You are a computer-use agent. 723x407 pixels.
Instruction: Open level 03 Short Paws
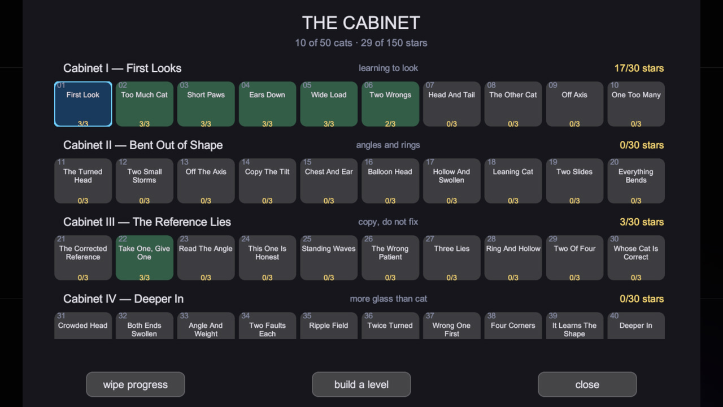click(x=206, y=104)
